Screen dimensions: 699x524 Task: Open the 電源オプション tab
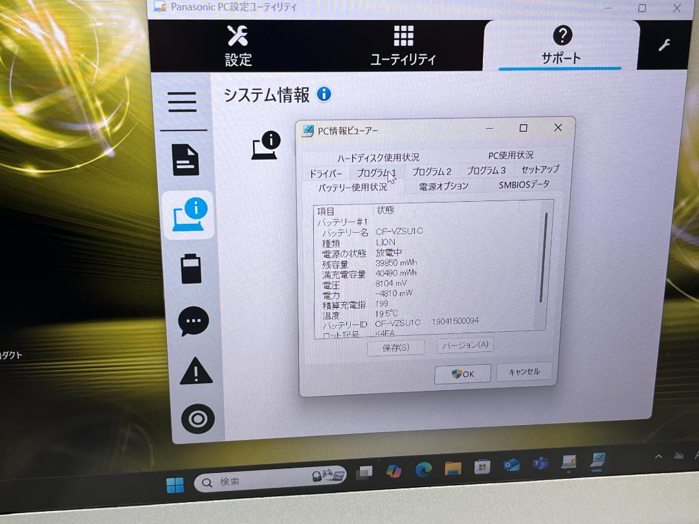click(443, 186)
